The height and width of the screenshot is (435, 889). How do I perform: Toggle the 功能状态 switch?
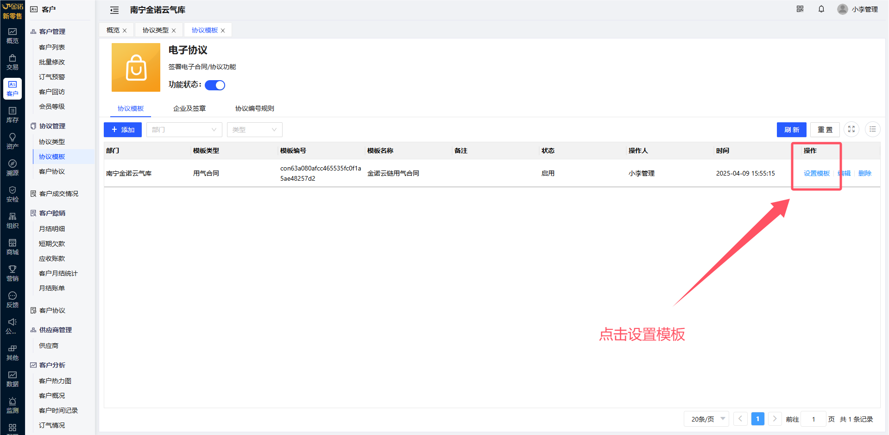point(215,85)
